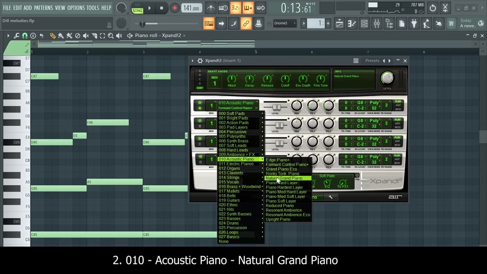
Task: Click Presets label in Xpand!2 title bar
Action: point(372,61)
